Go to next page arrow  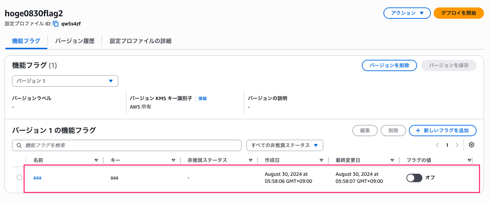coord(457,145)
